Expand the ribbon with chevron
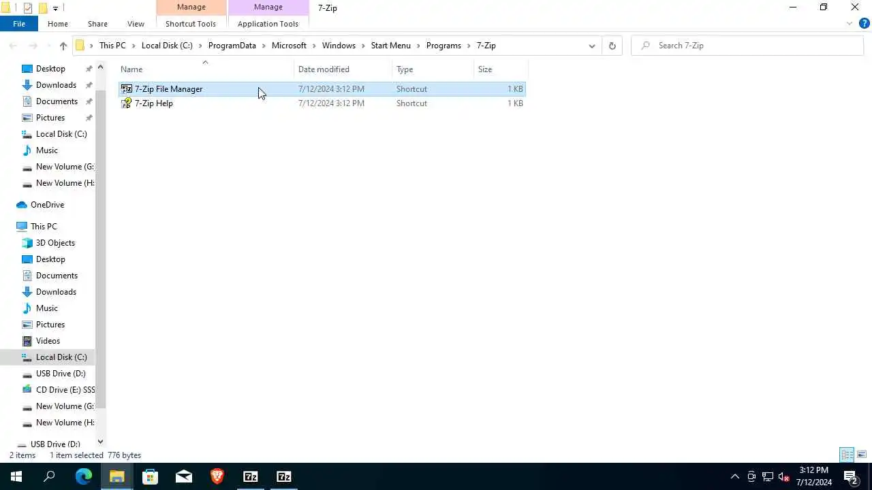This screenshot has height=490, width=872. 850,24
